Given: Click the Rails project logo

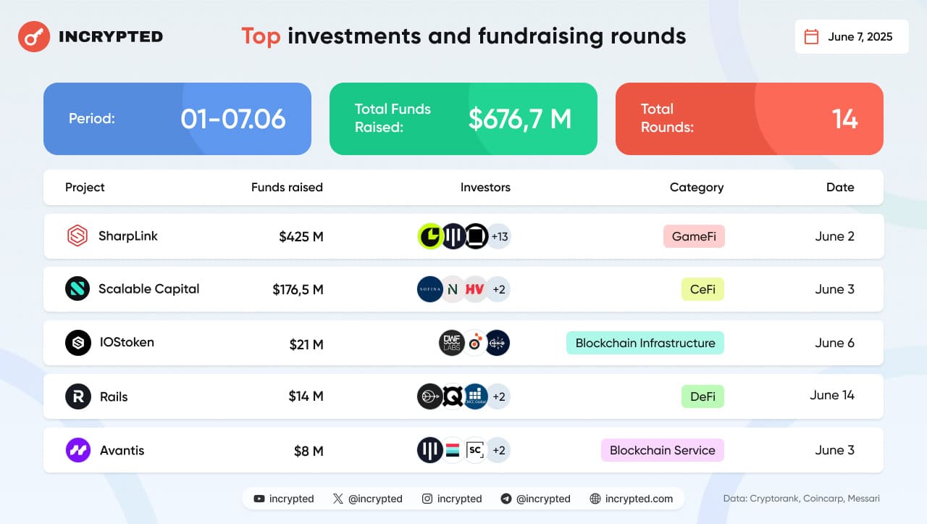Looking at the screenshot, I should pyautogui.click(x=78, y=396).
